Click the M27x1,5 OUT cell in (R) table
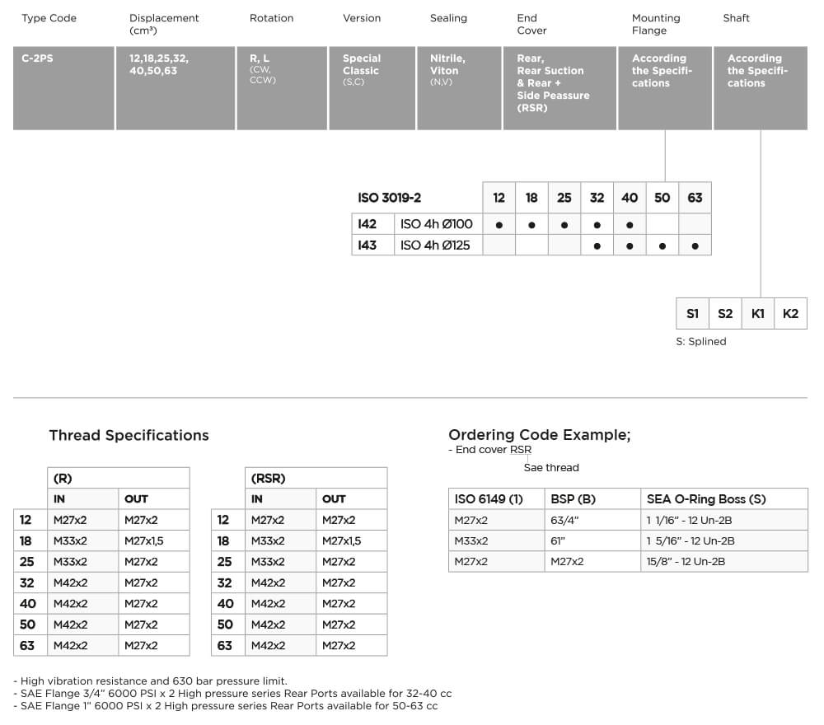 154,540
